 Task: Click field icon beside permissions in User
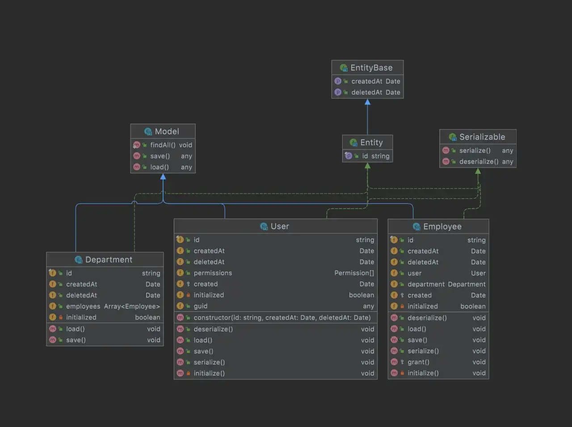tap(180, 273)
